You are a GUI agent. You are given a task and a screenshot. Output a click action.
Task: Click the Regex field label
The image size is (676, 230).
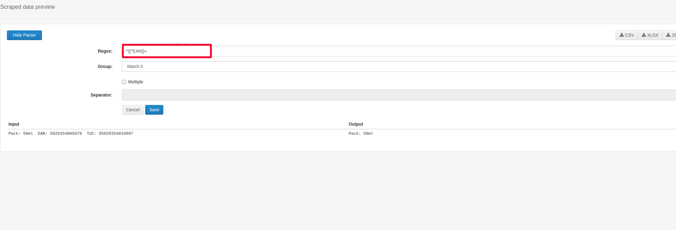pos(105,51)
